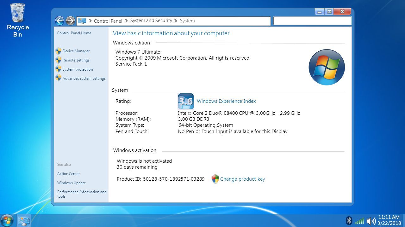Click Change product key link

coord(242,179)
